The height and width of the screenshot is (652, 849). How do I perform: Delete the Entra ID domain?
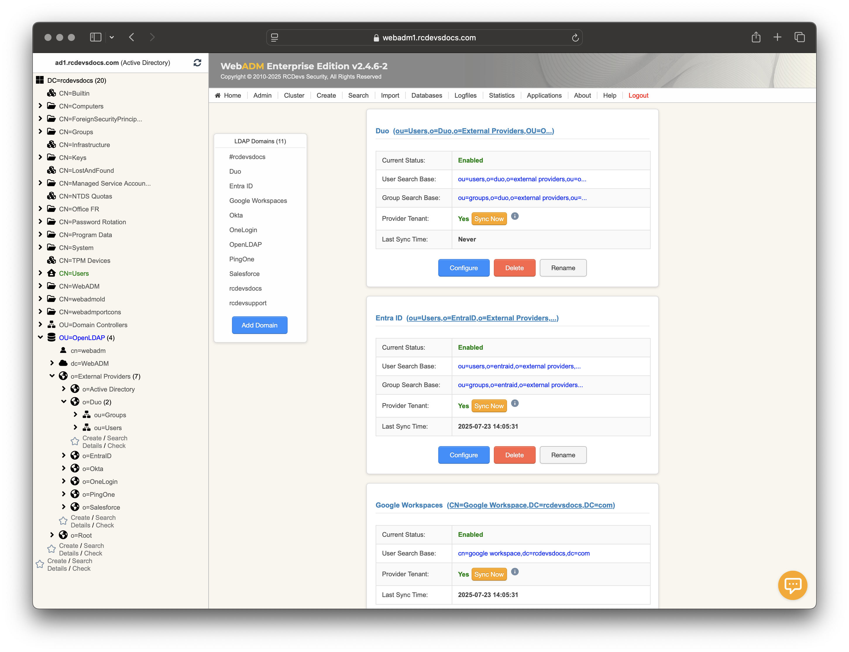click(514, 455)
